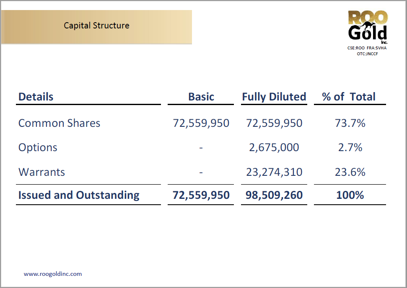Select the Common Shares percentage "73.7%"
The height and width of the screenshot is (288, 407).
pos(350,123)
